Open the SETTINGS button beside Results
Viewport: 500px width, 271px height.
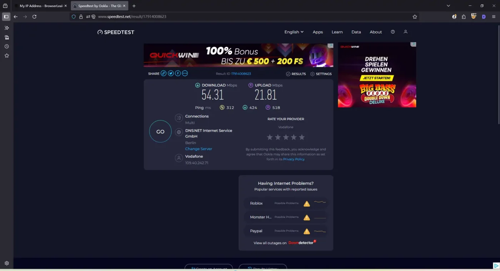pyautogui.click(x=321, y=74)
